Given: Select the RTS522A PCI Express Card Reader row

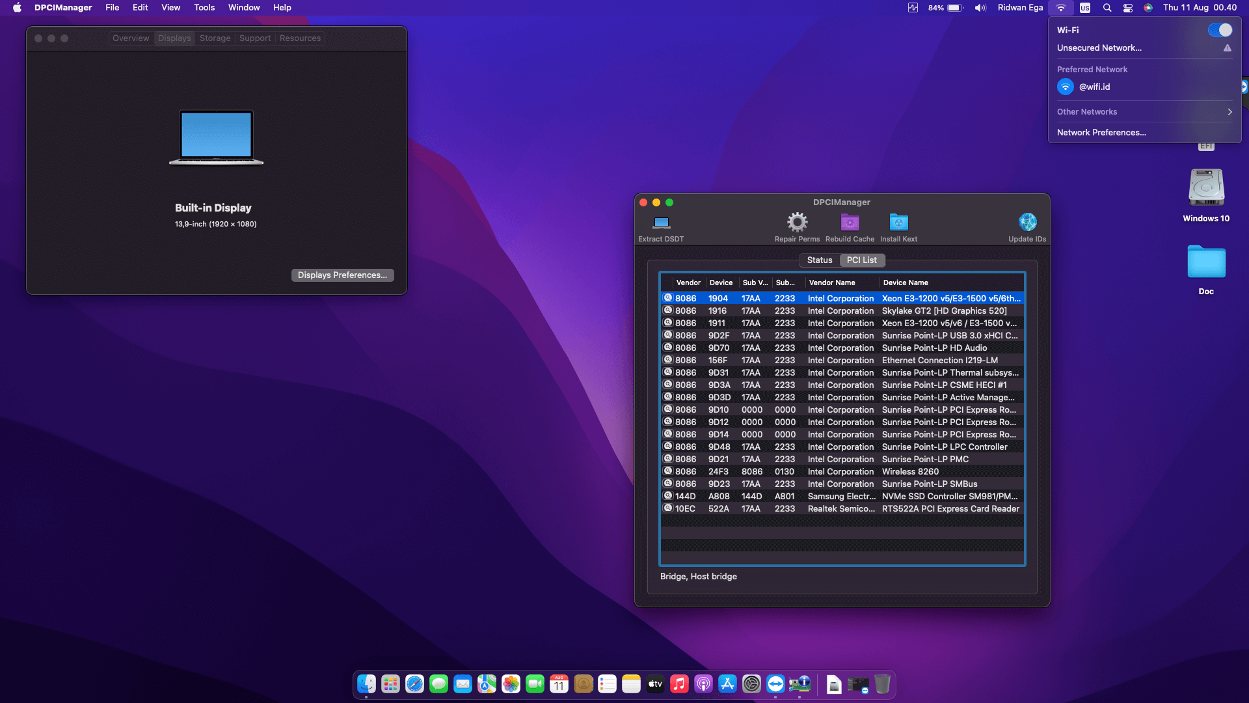Looking at the screenshot, I should point(842,508).
